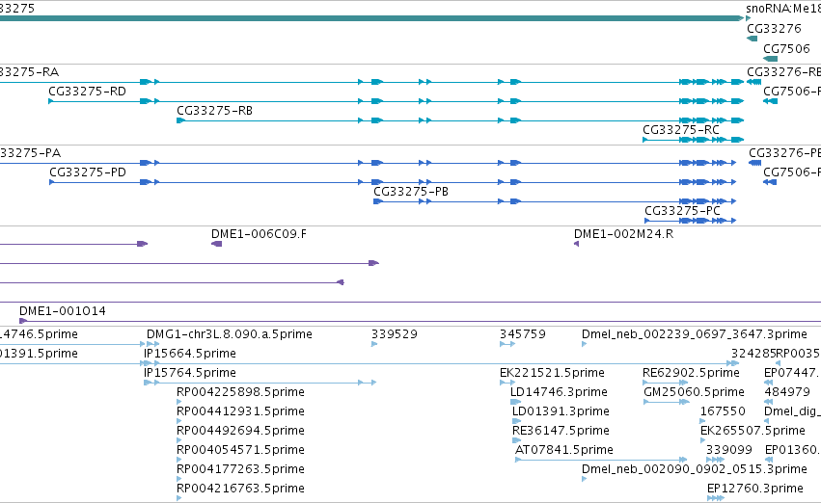
Task: Select the EK265507.5prime label
Action: (x=753, y=431)
